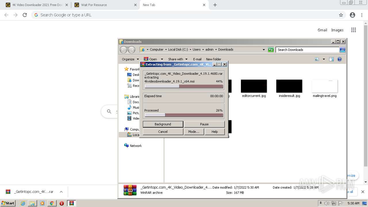This screenshot has height=207, width=368.
Task: Open Gmail link
Action: [322, 30]
